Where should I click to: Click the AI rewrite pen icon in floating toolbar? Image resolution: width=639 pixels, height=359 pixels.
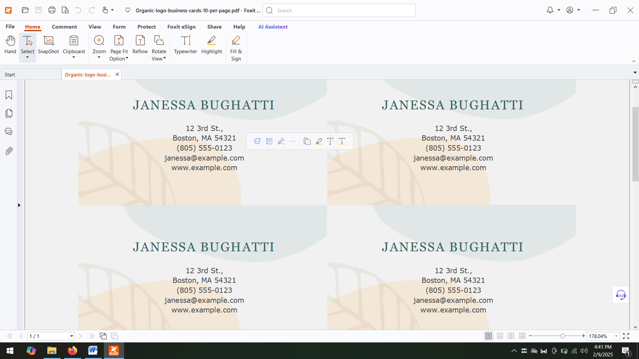click(281, 141)
